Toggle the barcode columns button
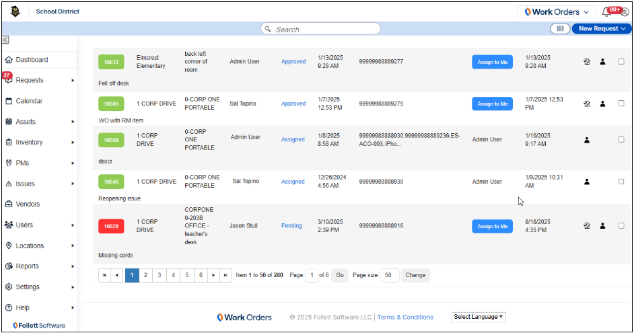 pos(560,29)
